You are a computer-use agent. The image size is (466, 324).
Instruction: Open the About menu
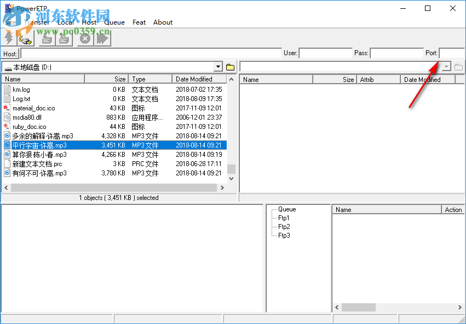click(163, 22)
